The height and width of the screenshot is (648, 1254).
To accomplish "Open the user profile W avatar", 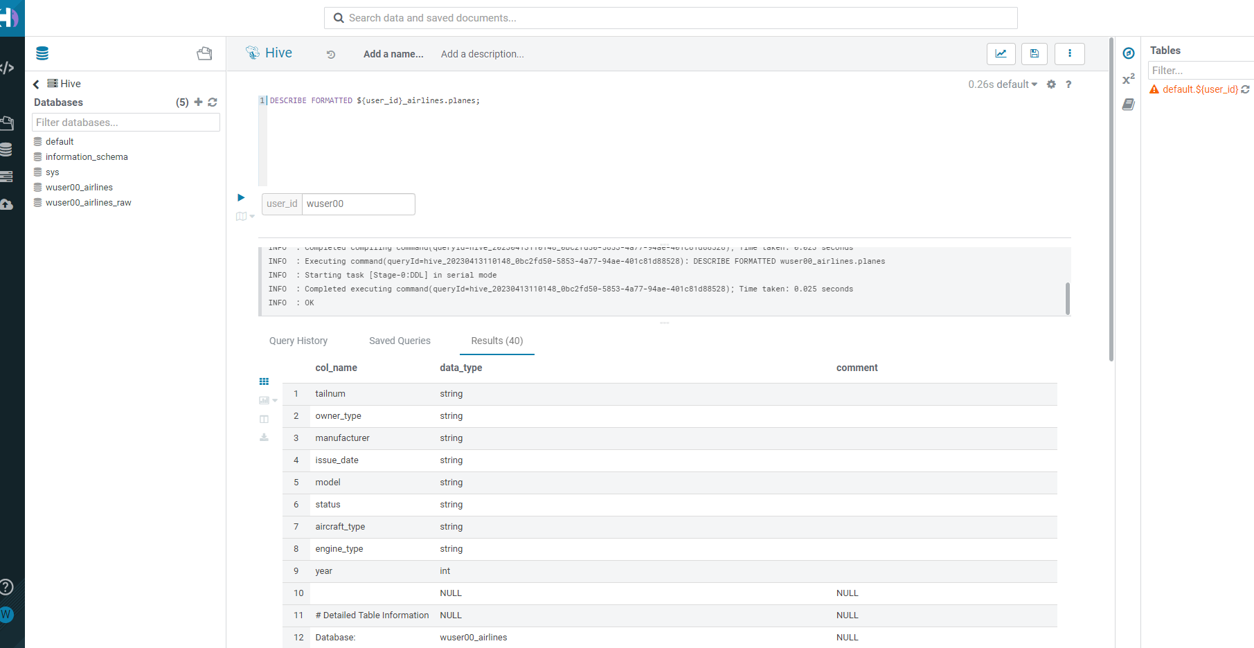I will [x=6, y=614].
